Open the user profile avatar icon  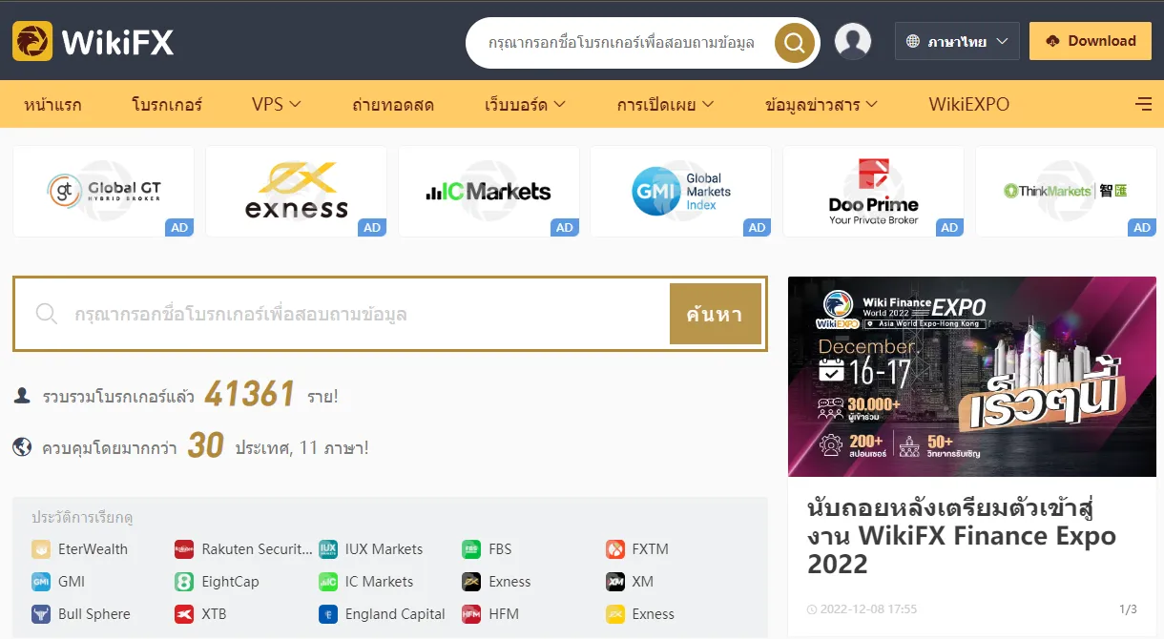point(853,42)
